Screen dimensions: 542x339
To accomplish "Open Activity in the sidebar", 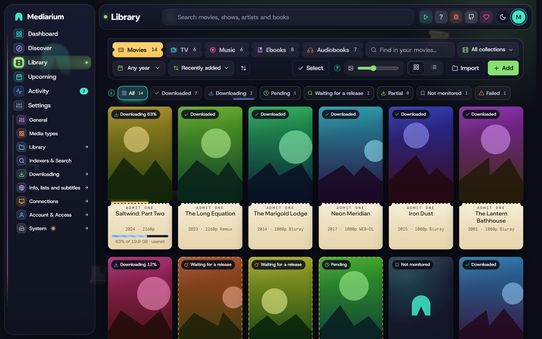I will coord(51,91).
